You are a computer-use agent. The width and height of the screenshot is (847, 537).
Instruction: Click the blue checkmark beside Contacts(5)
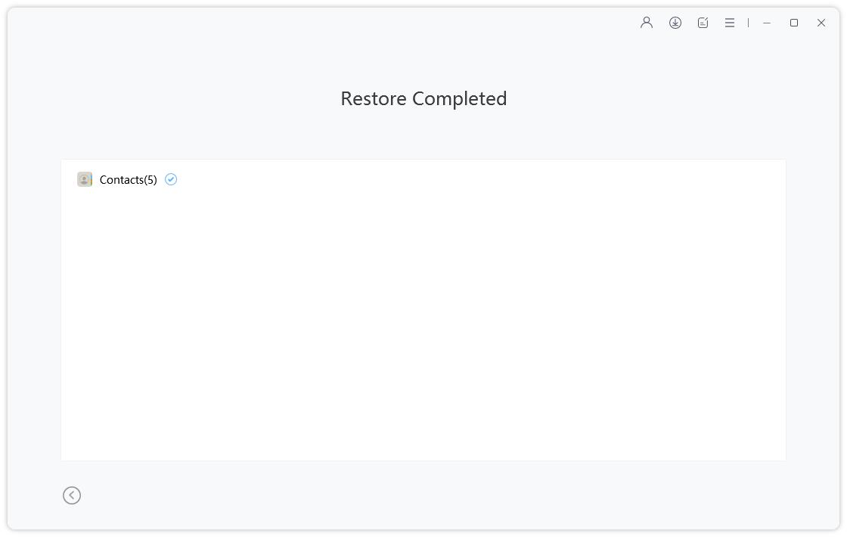pos(171,179)
